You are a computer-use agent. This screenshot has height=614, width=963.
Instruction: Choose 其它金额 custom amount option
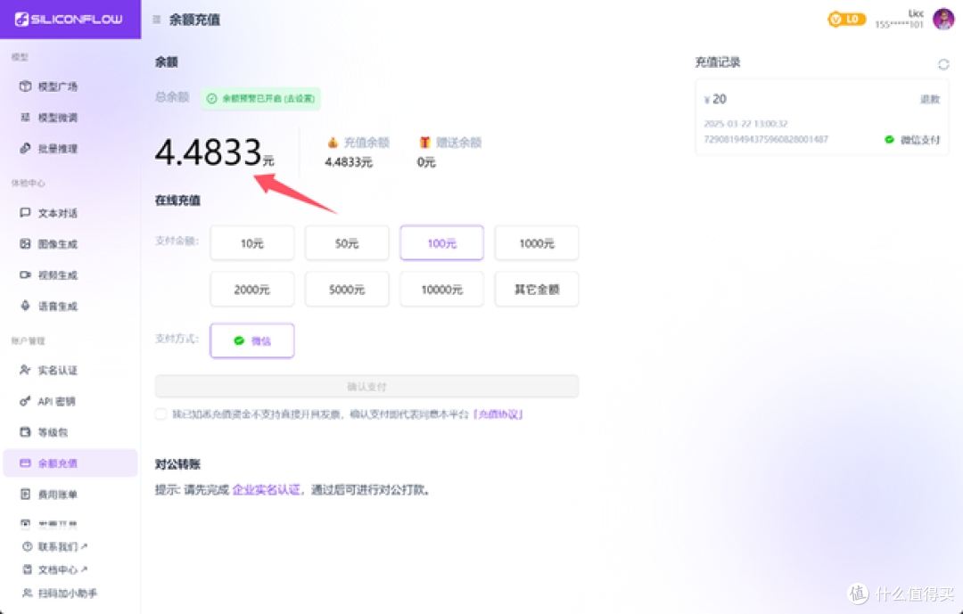537,290
